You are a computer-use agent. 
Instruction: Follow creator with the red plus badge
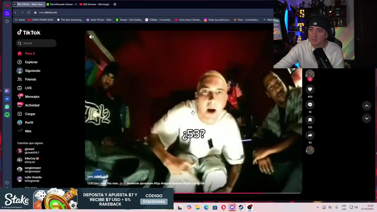point(310,79)
